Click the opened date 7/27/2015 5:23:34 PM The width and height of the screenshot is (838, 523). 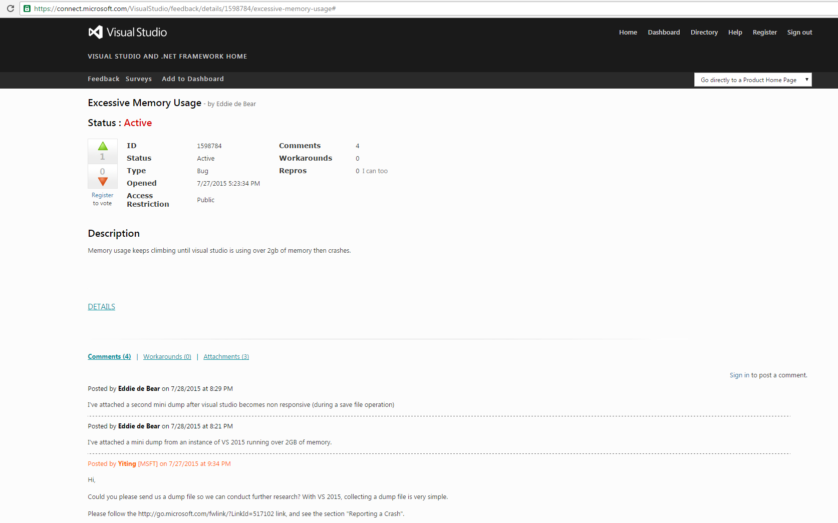(x=228, y=183)
